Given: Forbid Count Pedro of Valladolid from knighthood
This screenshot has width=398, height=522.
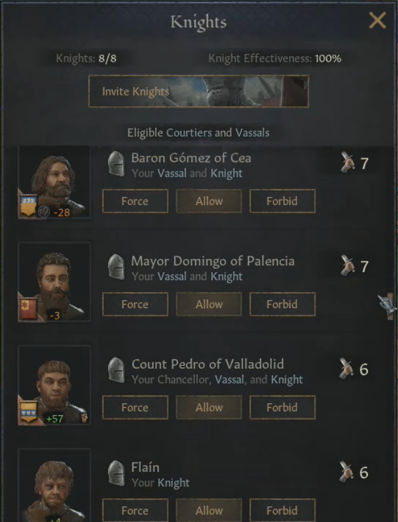Looking at the screenshot, I should 282,407.
